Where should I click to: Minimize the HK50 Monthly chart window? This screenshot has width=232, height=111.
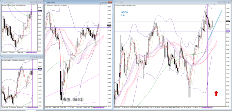(x=32, y=2)
